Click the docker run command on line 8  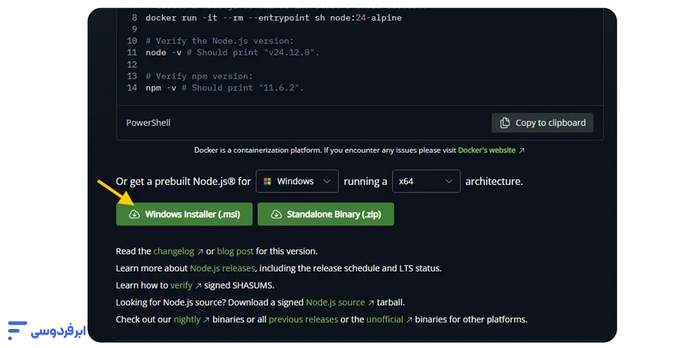coord(273,18)
